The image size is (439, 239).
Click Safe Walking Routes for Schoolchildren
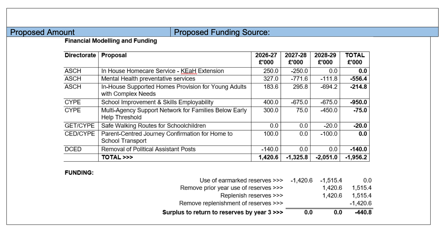coord(153,126)
